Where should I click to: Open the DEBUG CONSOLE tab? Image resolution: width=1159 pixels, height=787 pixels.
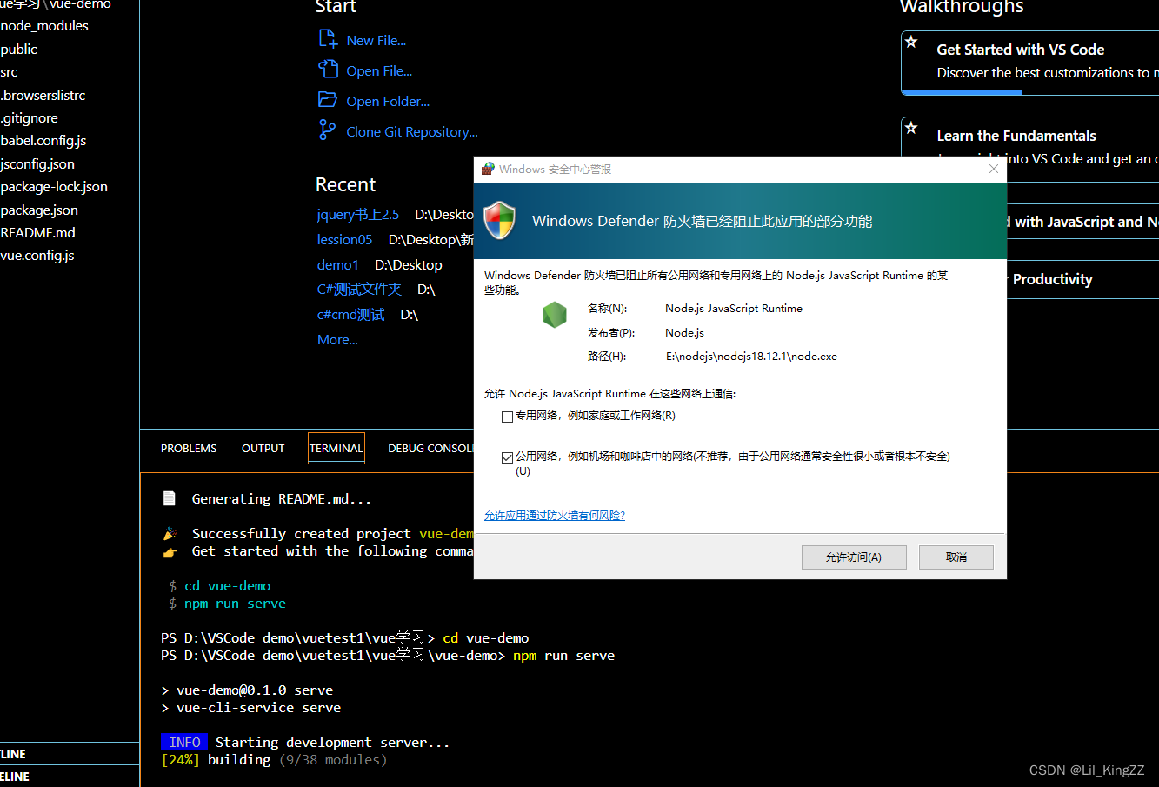click(x=430, y=448)
